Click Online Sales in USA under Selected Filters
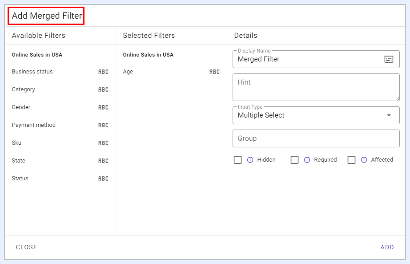The height and width of the screenshot is (264, 410). [x=148, y=55]
